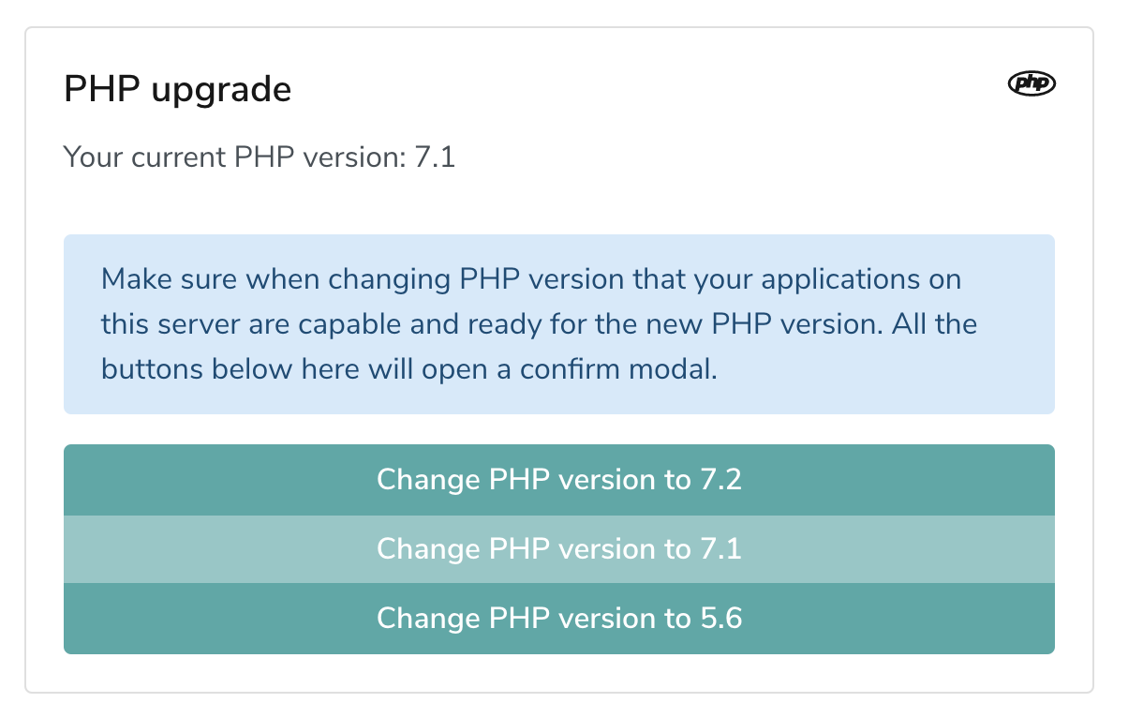Click '5.6' label on bottom green button
Viewport: 1128px width, 718px height.
tap(720, 619)
